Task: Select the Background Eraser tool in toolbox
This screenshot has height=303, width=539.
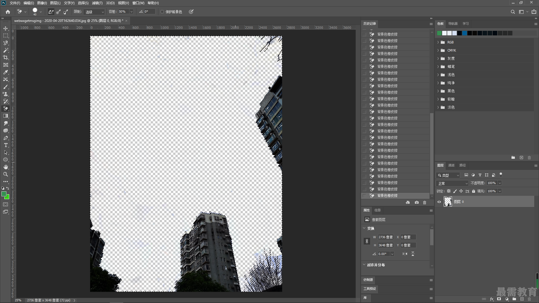Action: (x=6, y=109)
